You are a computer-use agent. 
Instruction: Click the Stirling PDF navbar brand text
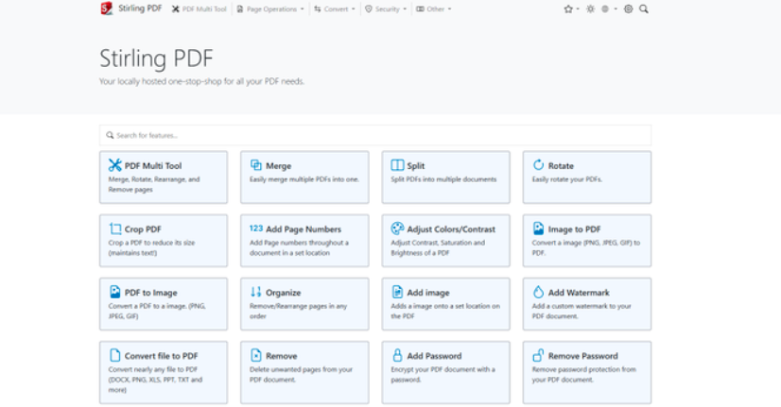tap(140, 8)
